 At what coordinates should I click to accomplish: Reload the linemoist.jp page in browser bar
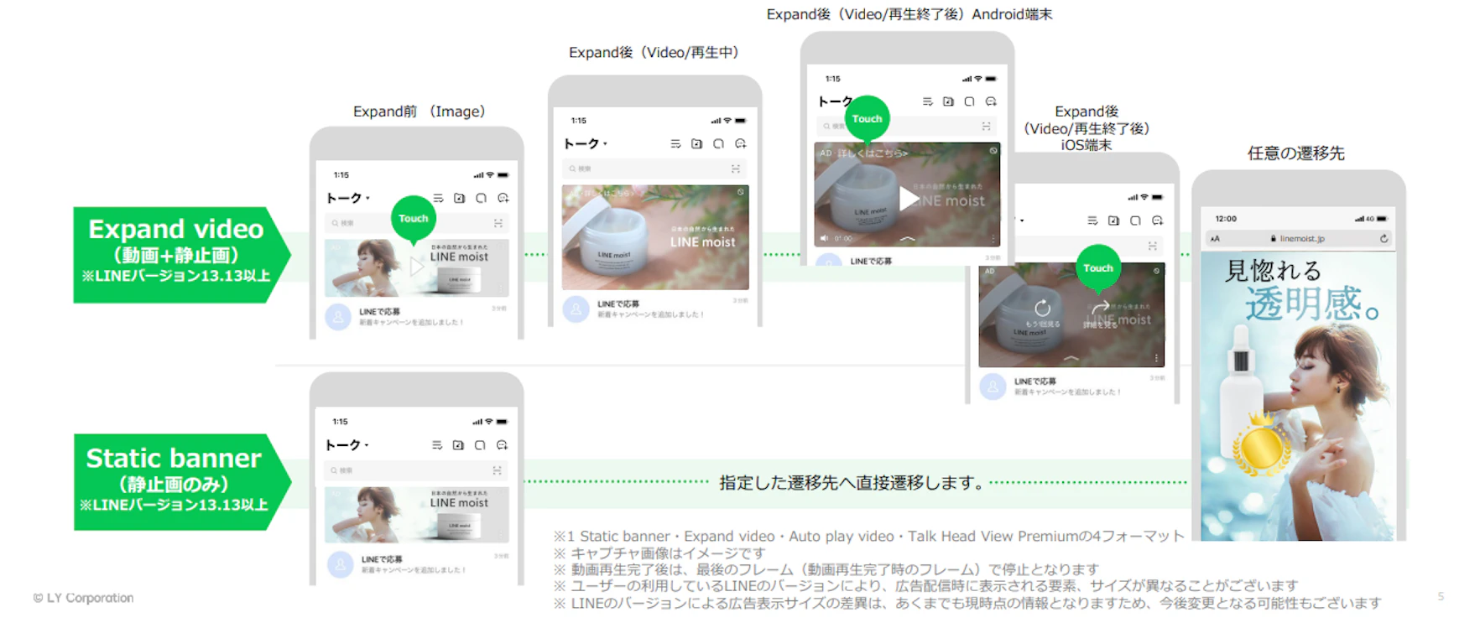(x=1384, y=239)
